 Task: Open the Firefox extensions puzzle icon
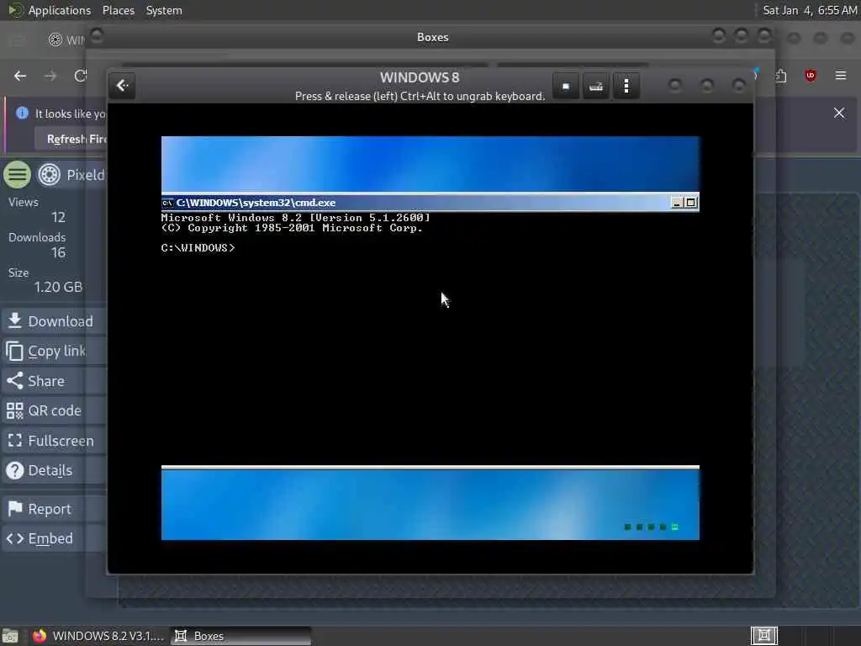[x=781, y=76]
